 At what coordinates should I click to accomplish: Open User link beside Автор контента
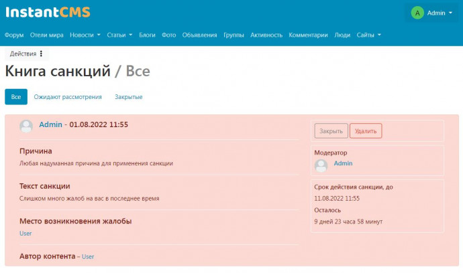[88, 256]
